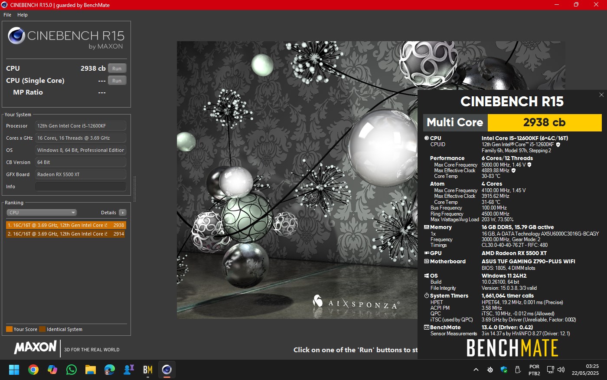Viewport: 607px width, 380px height.
Task: Select ranking entry 1 with score 2938
Action: [66, 225]
